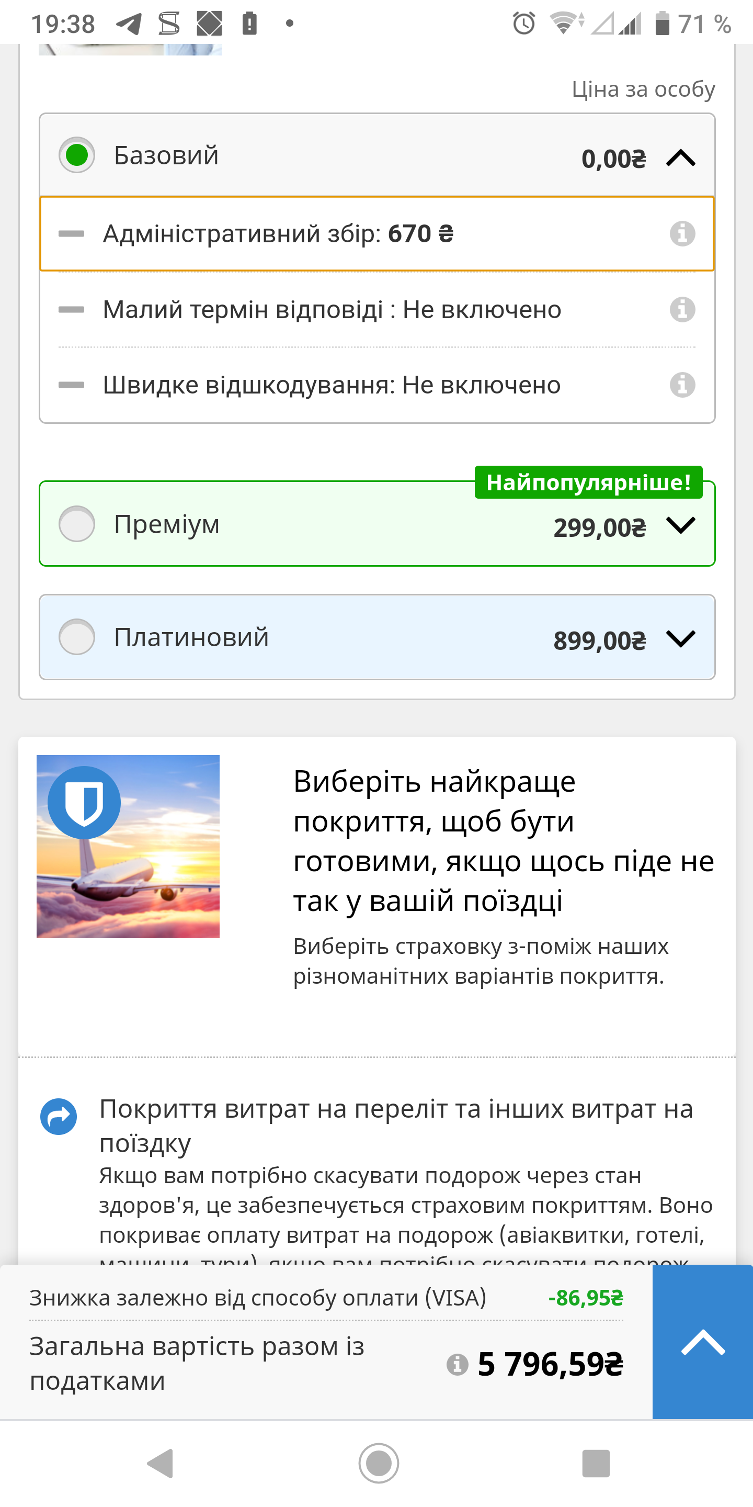
Task: Select the Платиновий plan radio button
Action: point(77,636)
